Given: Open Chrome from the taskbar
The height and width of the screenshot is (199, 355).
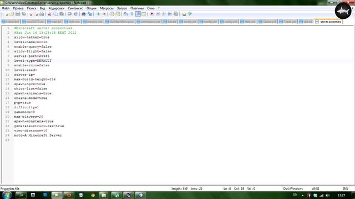Looking at the screenshot, I should [93, 195].
